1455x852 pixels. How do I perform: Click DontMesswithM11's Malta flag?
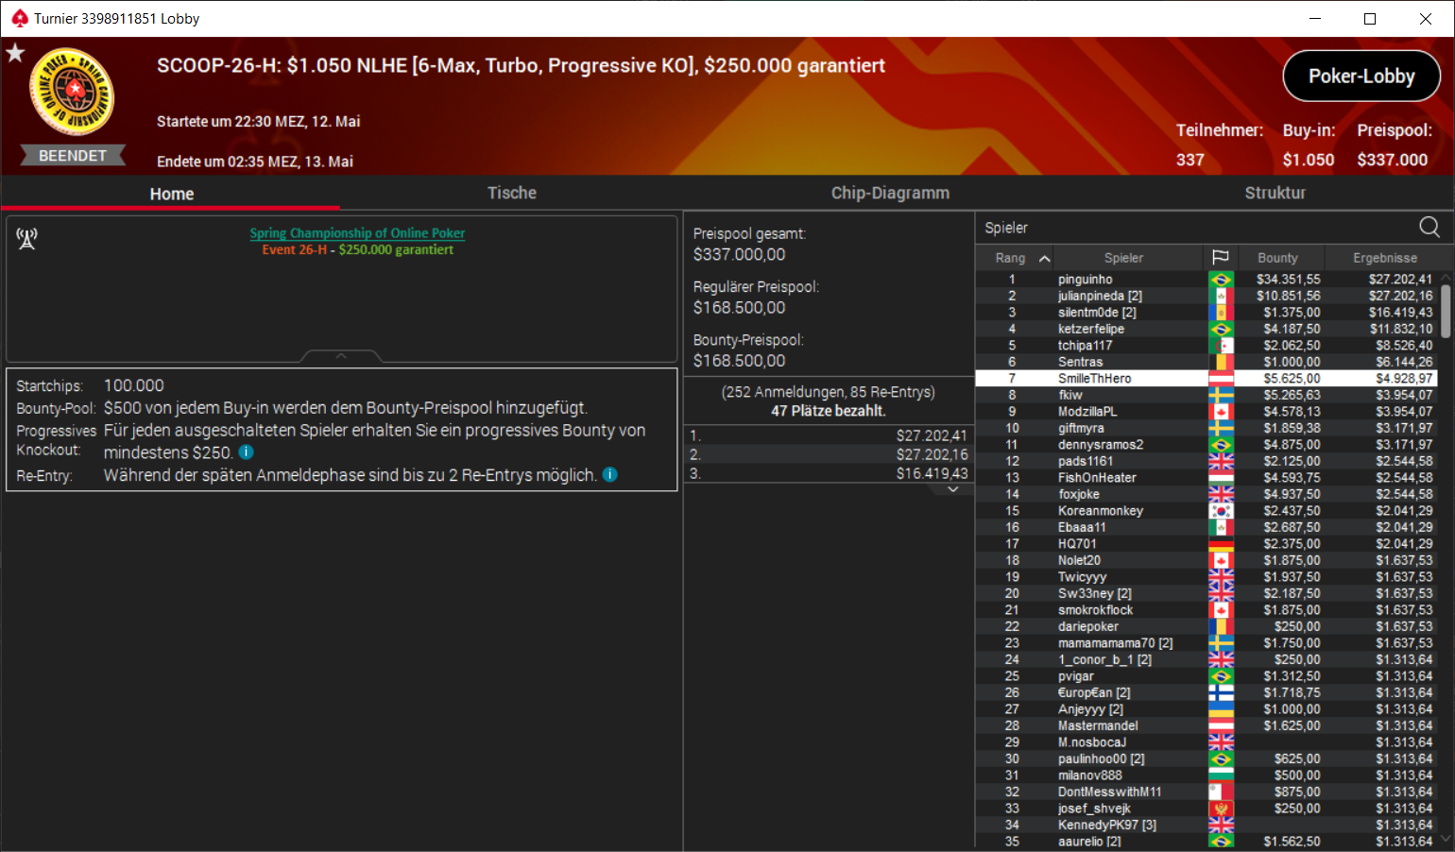(x=1221, y=792)
